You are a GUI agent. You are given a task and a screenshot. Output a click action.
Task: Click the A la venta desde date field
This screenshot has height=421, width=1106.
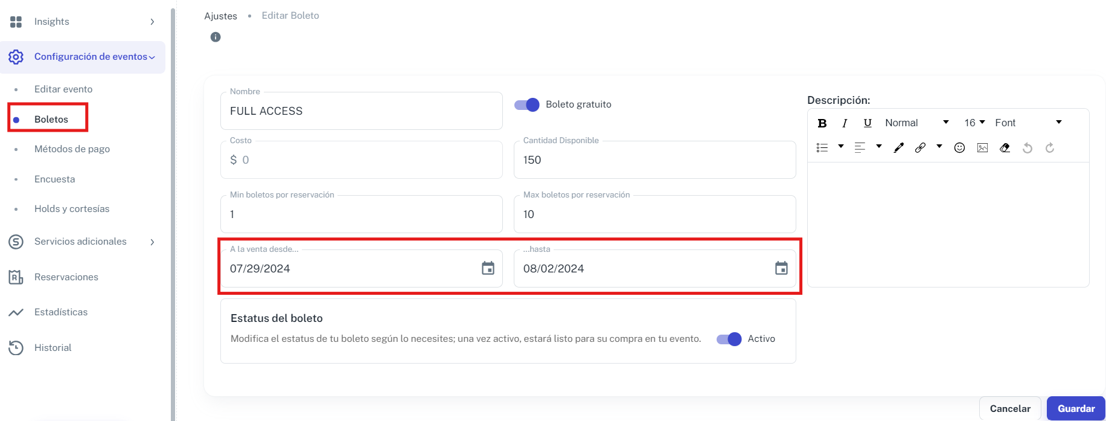pyautogui.click(x=362, y=269)
